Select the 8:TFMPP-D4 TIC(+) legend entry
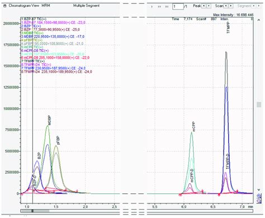The image size is (265, 218). pyautogui.click(x=36, y=65)
